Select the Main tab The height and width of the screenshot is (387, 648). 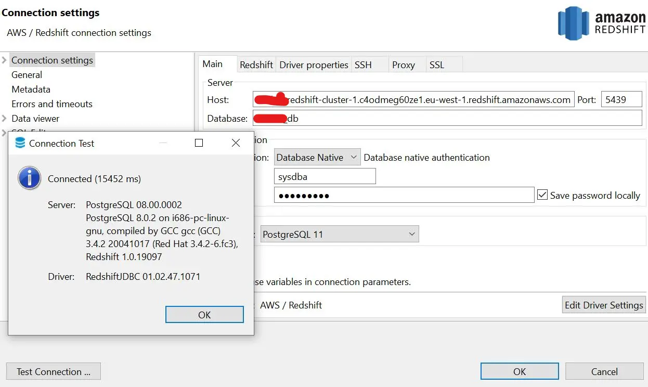click(218, 64)
